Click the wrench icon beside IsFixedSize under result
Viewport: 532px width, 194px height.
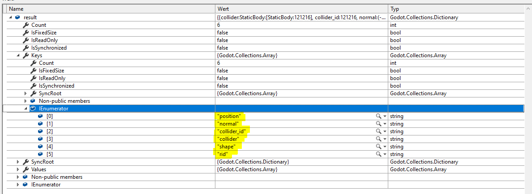[26, 33]
